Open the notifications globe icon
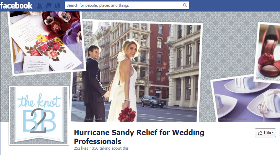 [57, 6]
